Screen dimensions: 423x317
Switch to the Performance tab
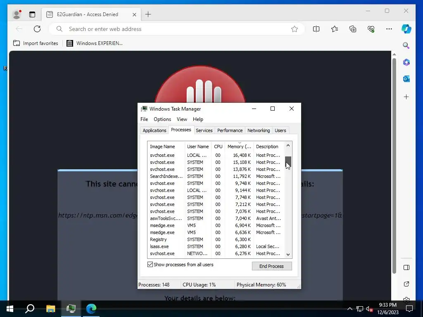click(x=230, y=130)
